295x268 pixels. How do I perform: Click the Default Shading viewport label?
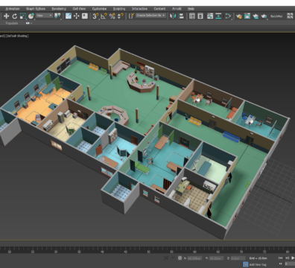coord(17,36)
